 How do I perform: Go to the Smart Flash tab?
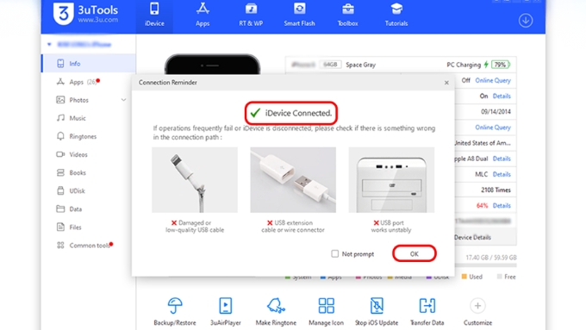[x=299, y=15]
